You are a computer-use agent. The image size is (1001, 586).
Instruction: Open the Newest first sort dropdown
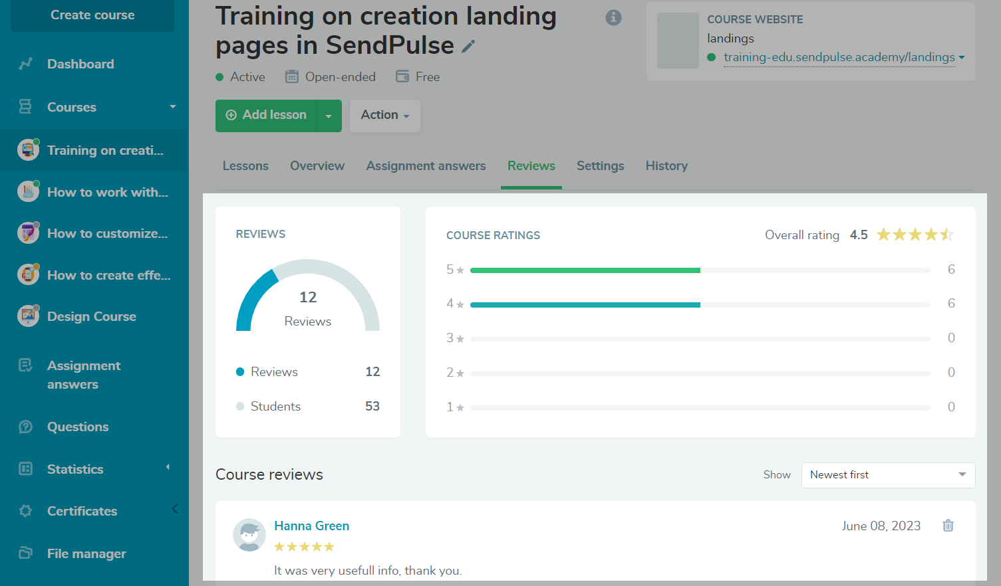pos(888,475)
